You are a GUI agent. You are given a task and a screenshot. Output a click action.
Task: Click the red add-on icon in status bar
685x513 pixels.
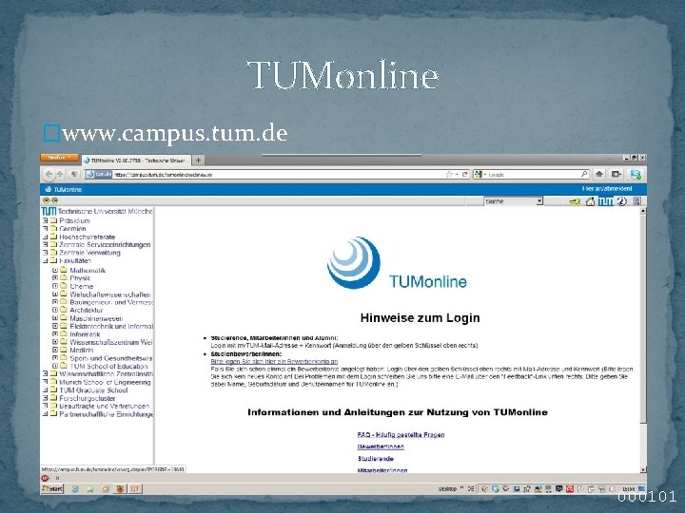pyautogui.click(x=45, y=478)
